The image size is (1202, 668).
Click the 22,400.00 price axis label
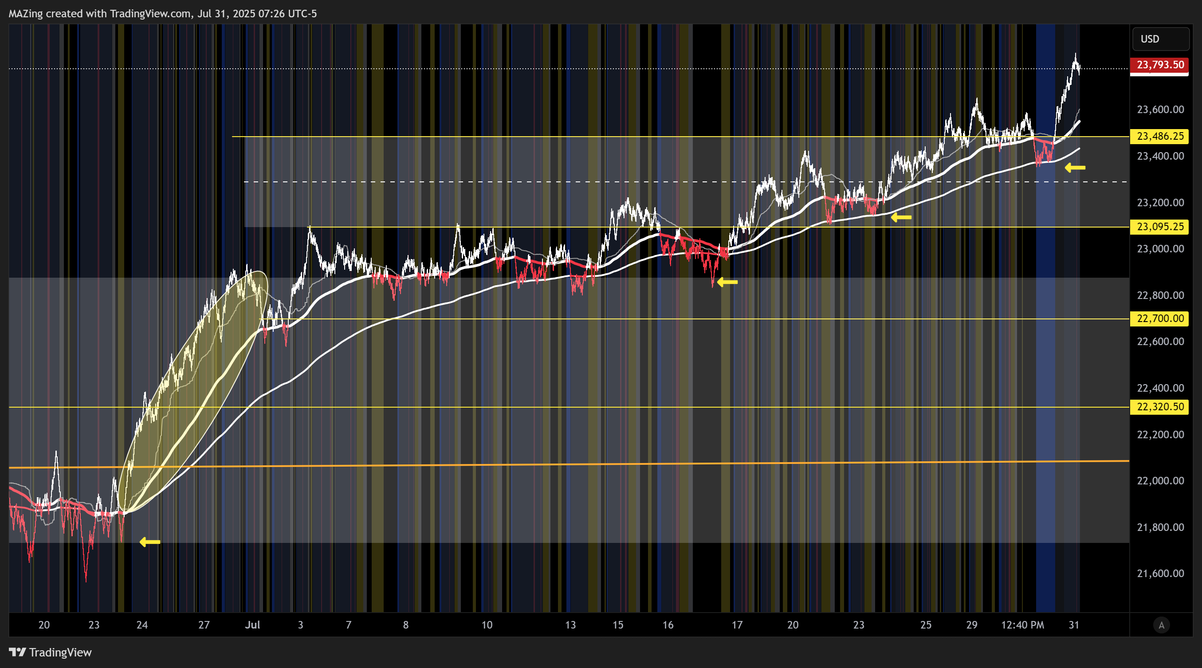pyautogui.click(x=1160, y=388)
